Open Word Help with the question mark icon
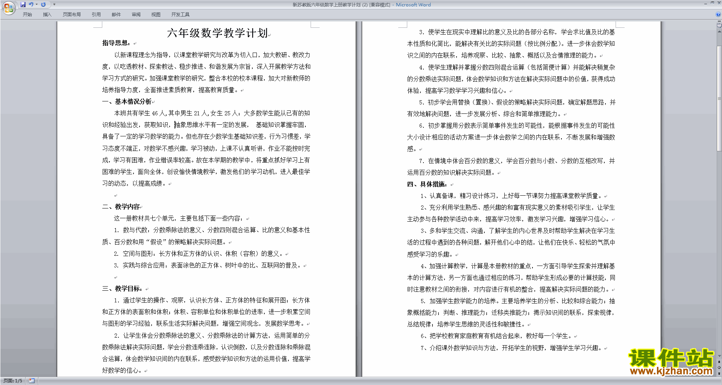Image resolution: width=722 pixels, height=385 pixels. [x=718, y=14]
